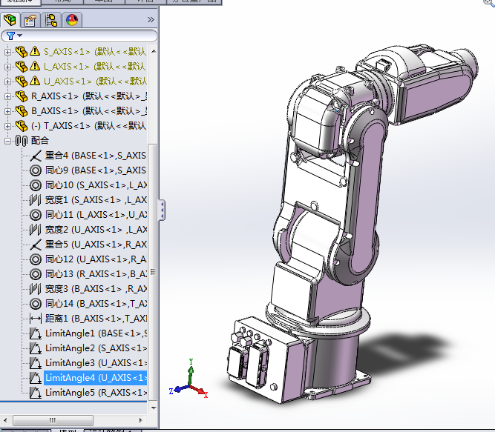This screenshot has width=495, height=432.
Task: Click the 配合 mates paperclip icon
Action: [22, 141]
